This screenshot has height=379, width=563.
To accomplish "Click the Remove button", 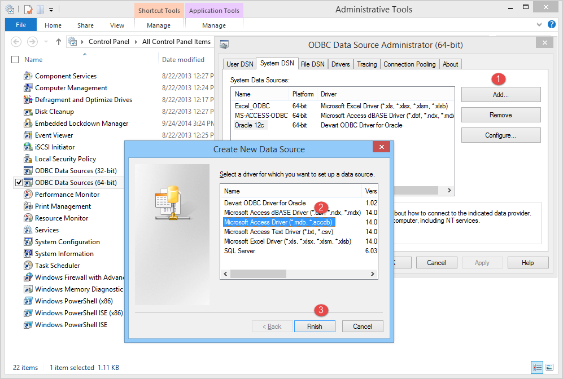I will click(501, 115).
